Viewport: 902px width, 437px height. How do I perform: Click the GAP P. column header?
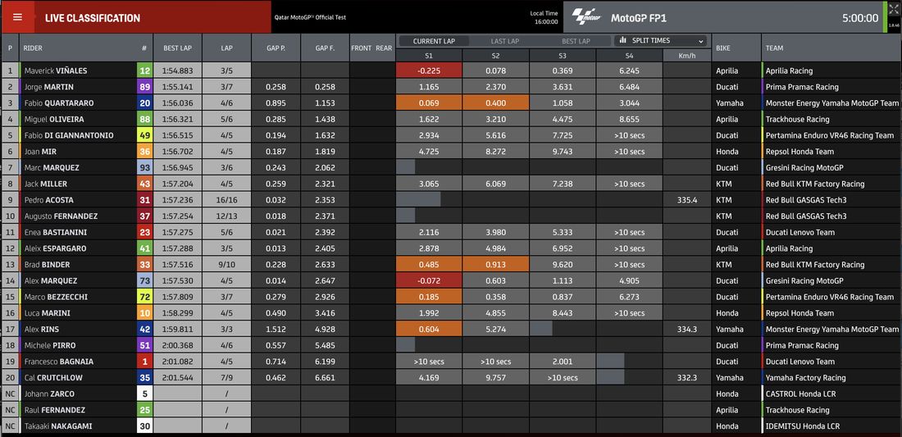click(276, 48)
